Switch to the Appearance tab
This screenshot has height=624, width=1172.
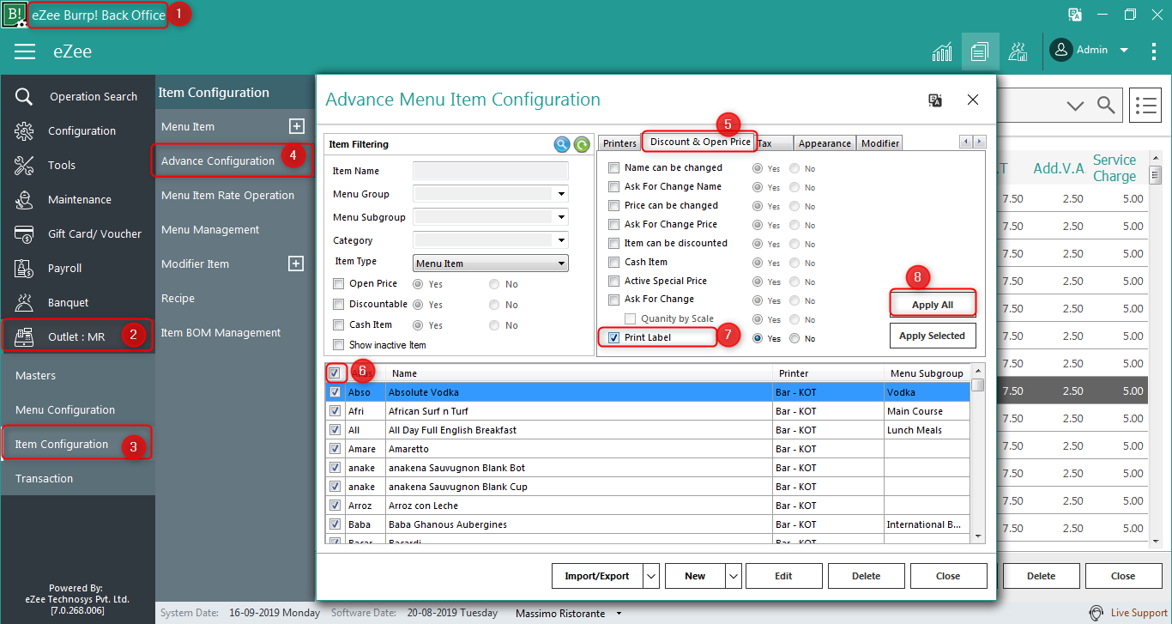click(825, 143)
